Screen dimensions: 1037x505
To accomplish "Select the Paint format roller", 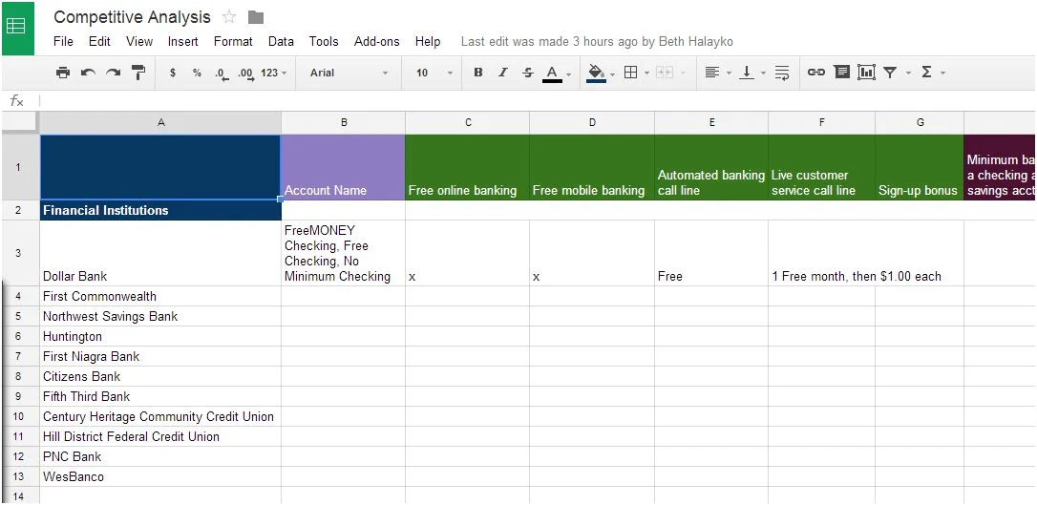I will pyautogui.click(x=138, y=73).
